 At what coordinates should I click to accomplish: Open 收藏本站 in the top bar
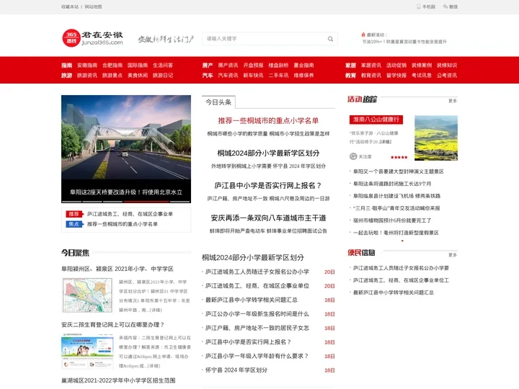pos(70,6)
